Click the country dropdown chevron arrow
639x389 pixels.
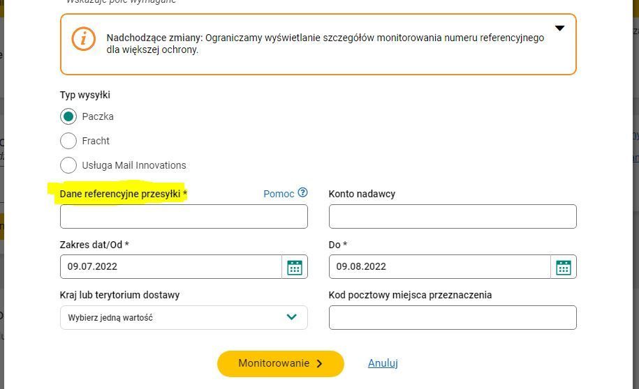[x=291, y=317]
